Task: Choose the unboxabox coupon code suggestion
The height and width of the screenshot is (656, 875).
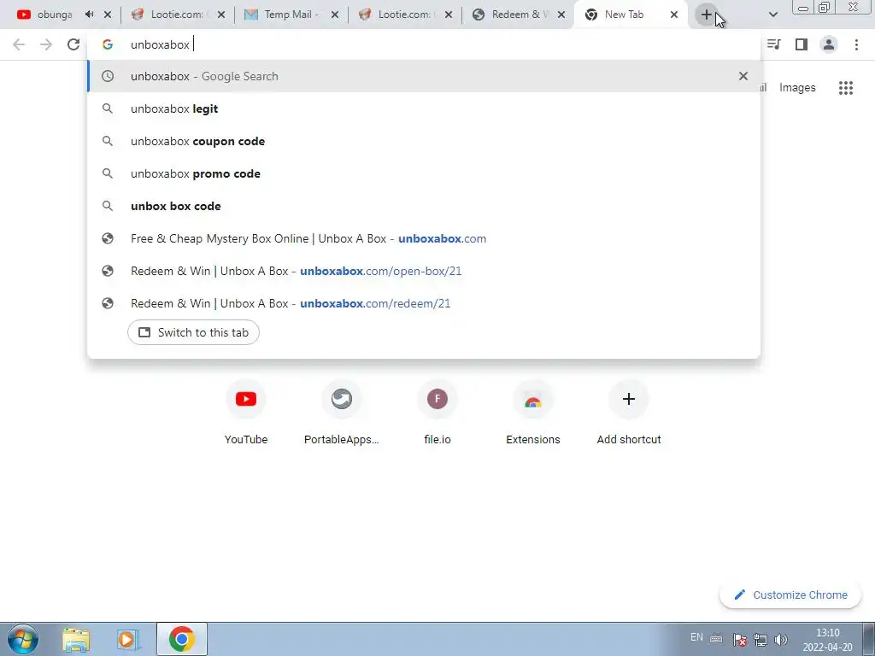Action: 424,141
